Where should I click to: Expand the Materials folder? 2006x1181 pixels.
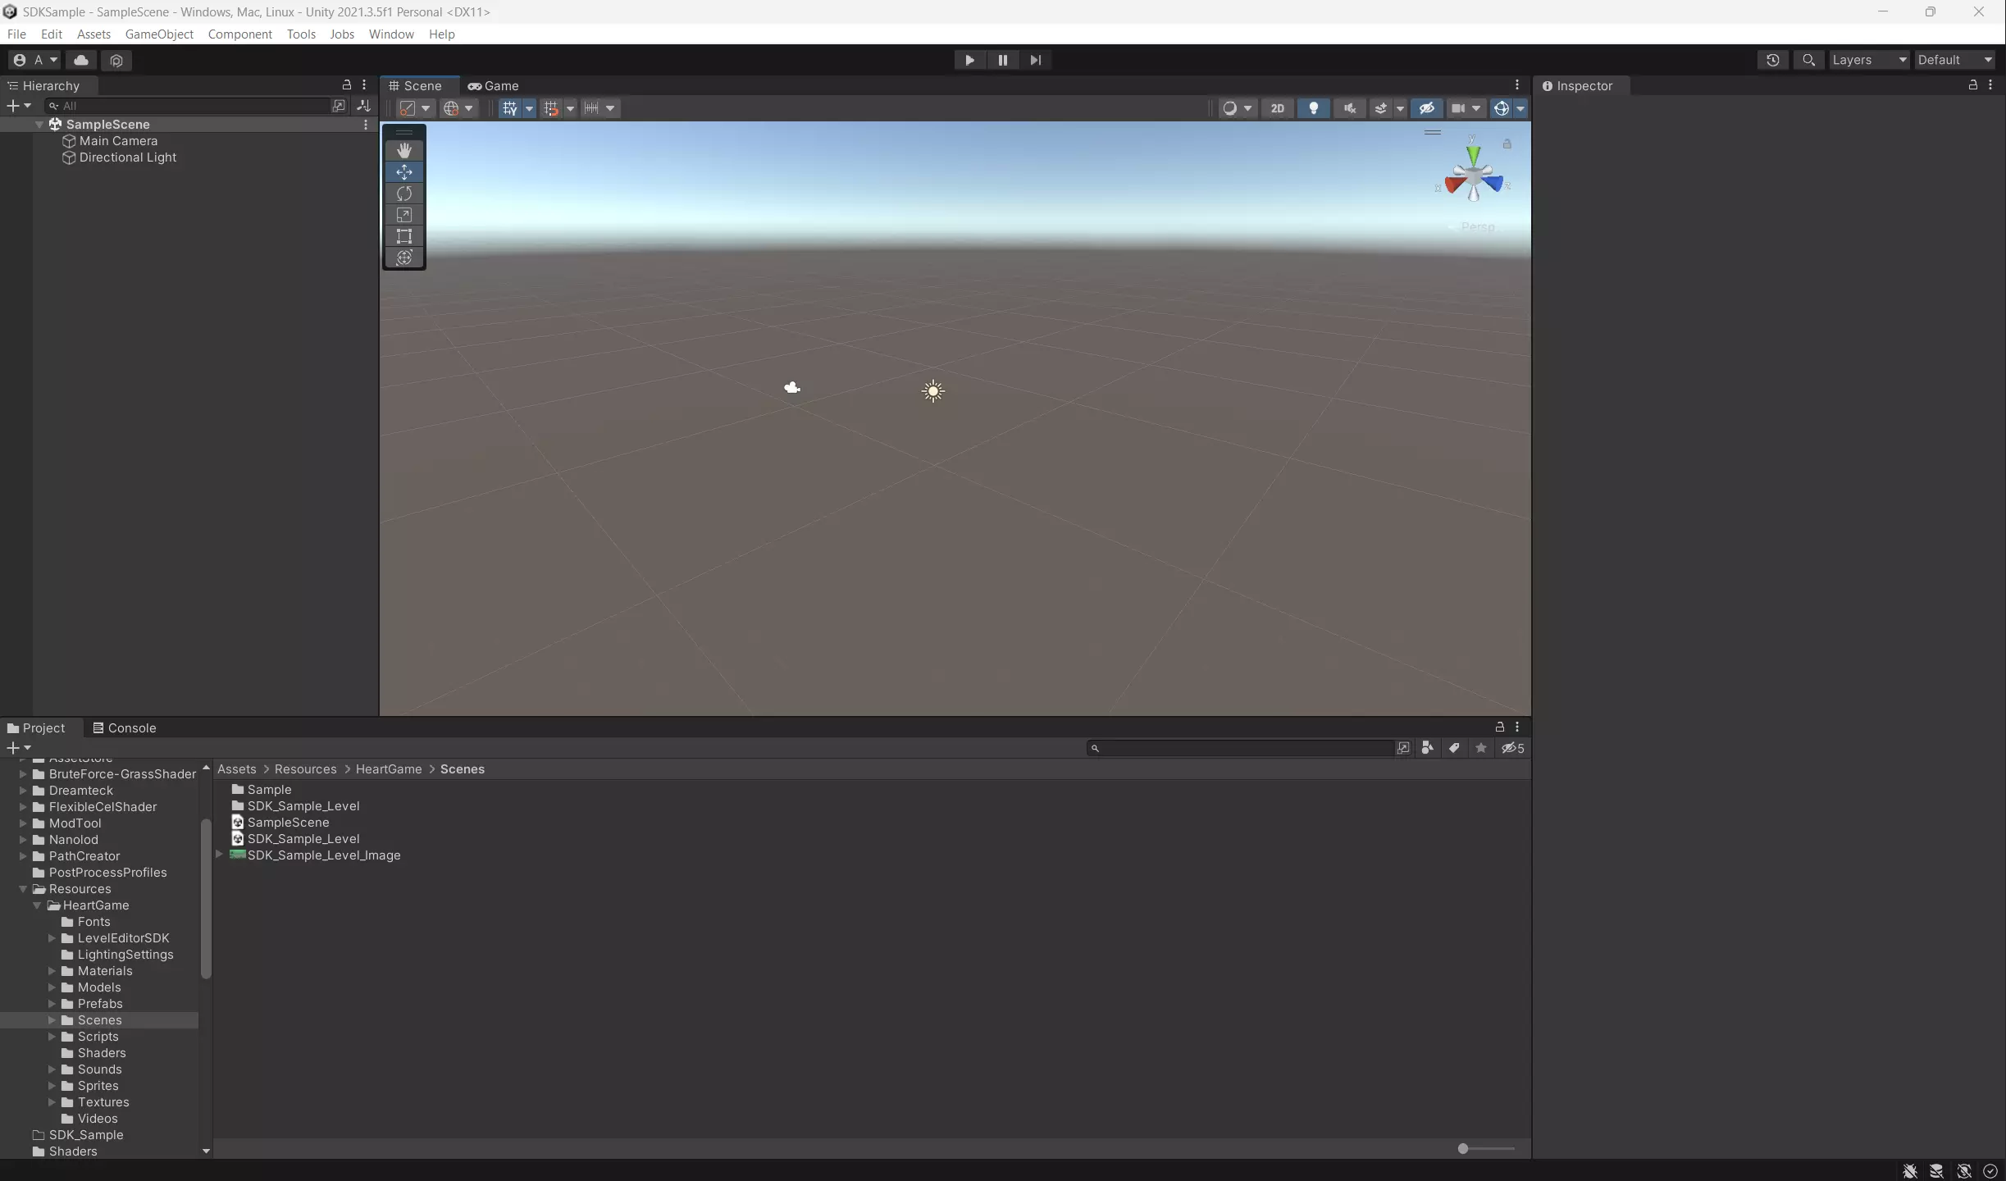52,971
